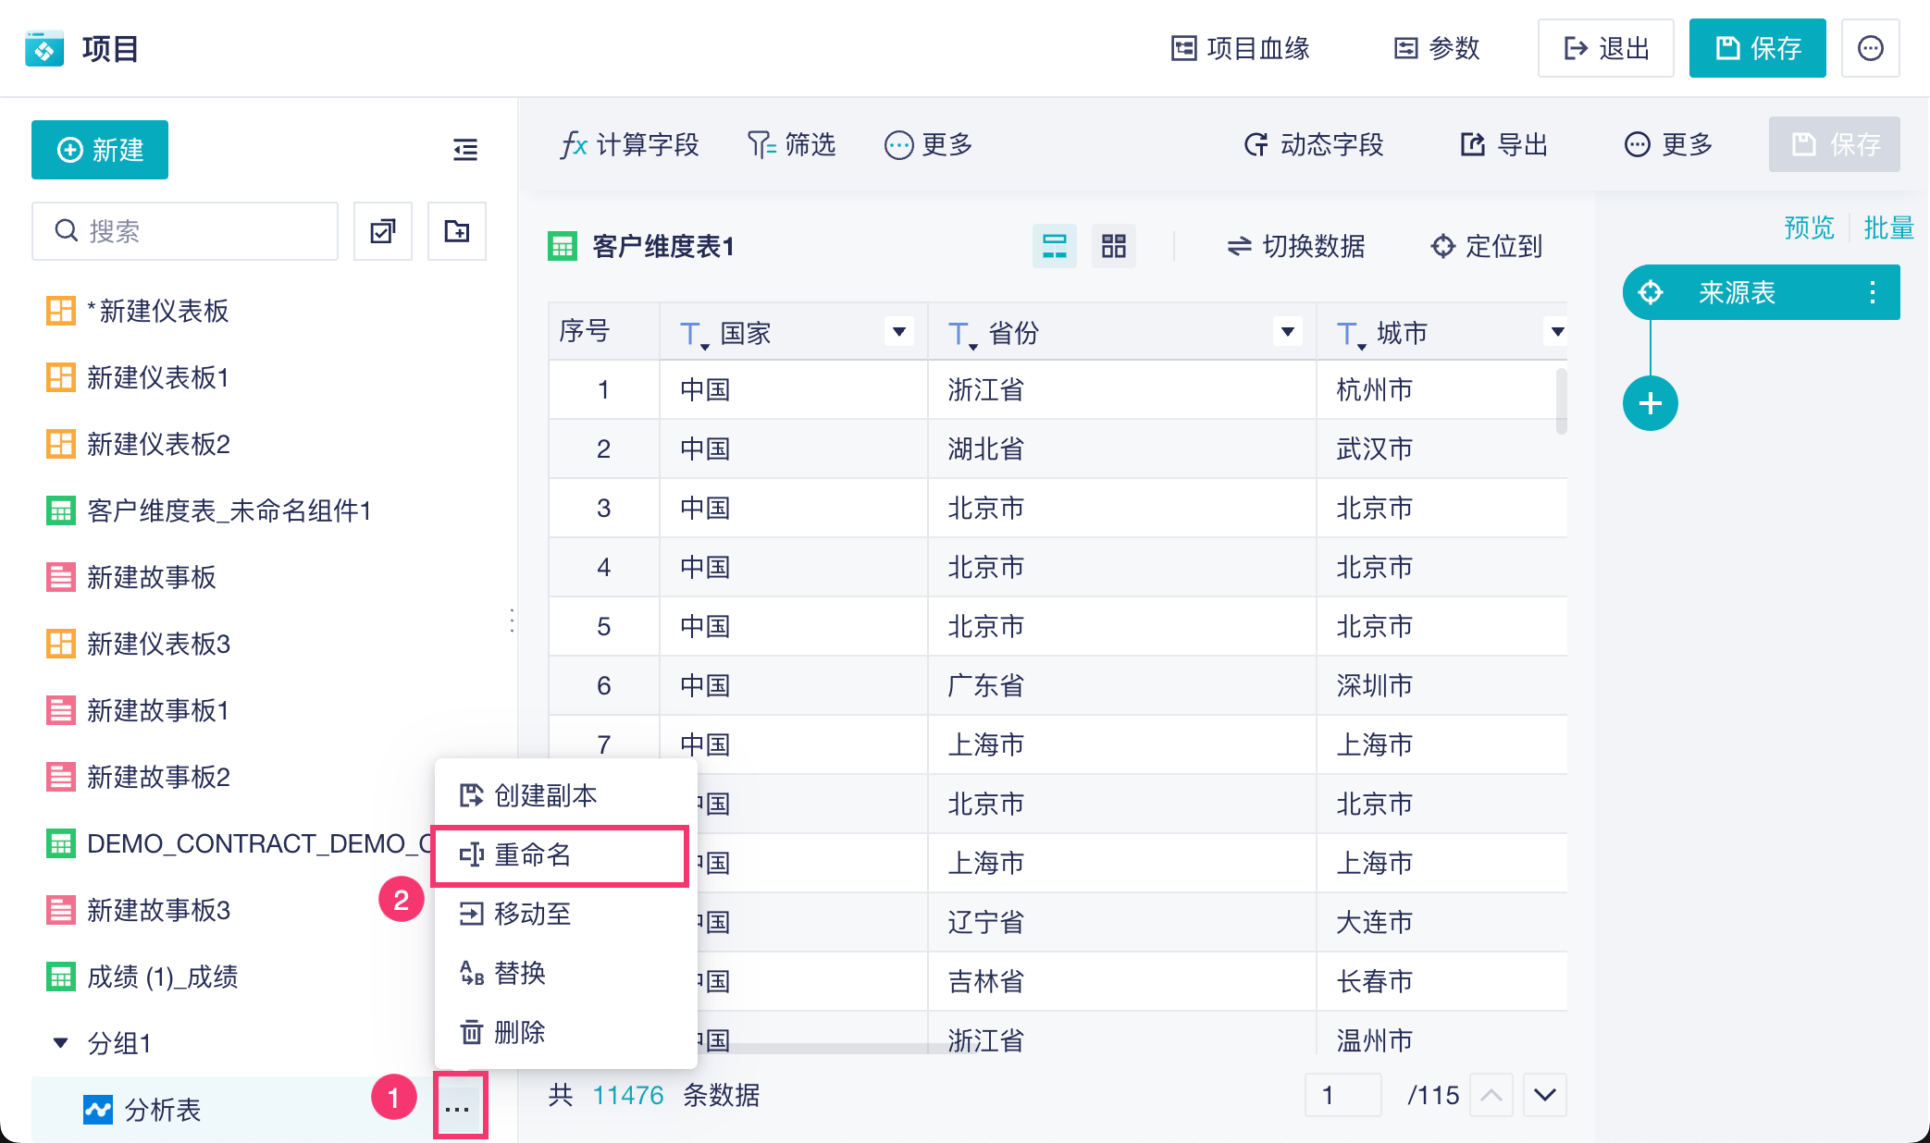Click the batch select checkbox icon
The height and width of the screenshot is (1143, 1930).
pyautogui.click(x=383, y=231)
